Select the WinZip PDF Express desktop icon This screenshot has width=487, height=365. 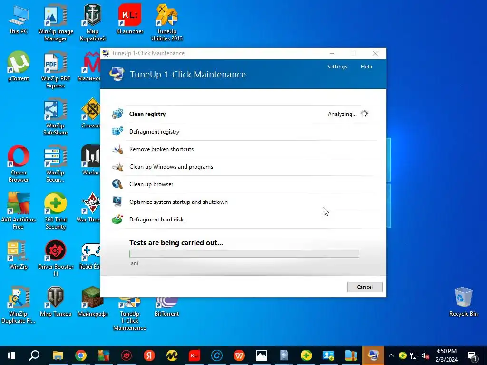tap(56, 70)
